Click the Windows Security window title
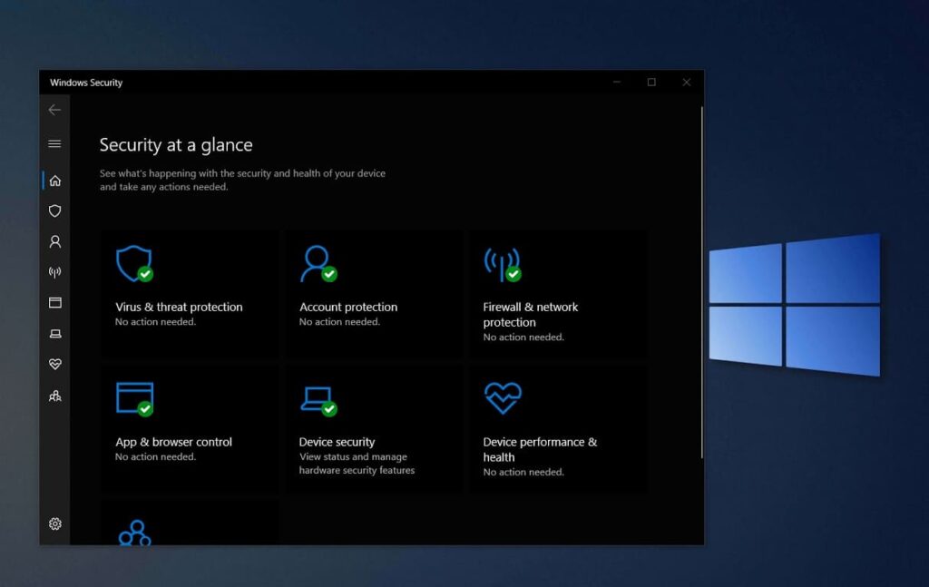Screen dimensions: 929x587 [x=86, y=83]
